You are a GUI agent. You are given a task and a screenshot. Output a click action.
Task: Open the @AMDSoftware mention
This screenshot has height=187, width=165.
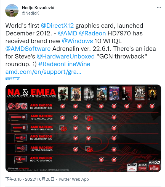click(x=28, y=49)
